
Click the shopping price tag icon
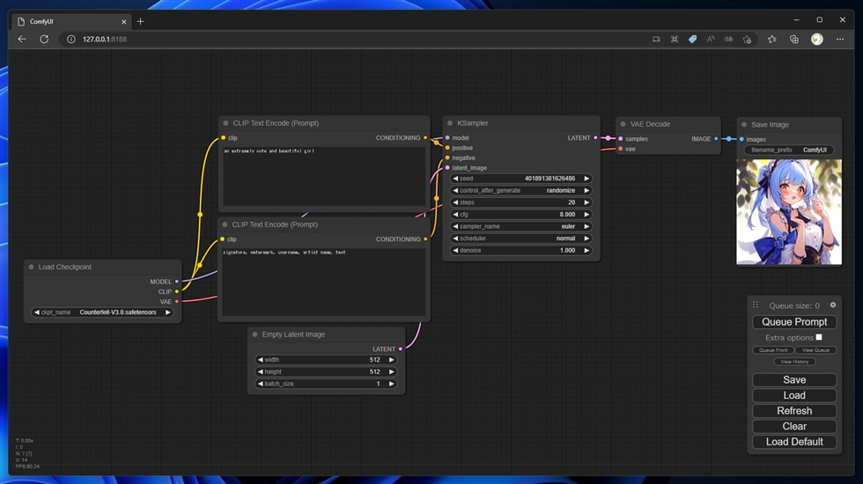tap(692, 40)
